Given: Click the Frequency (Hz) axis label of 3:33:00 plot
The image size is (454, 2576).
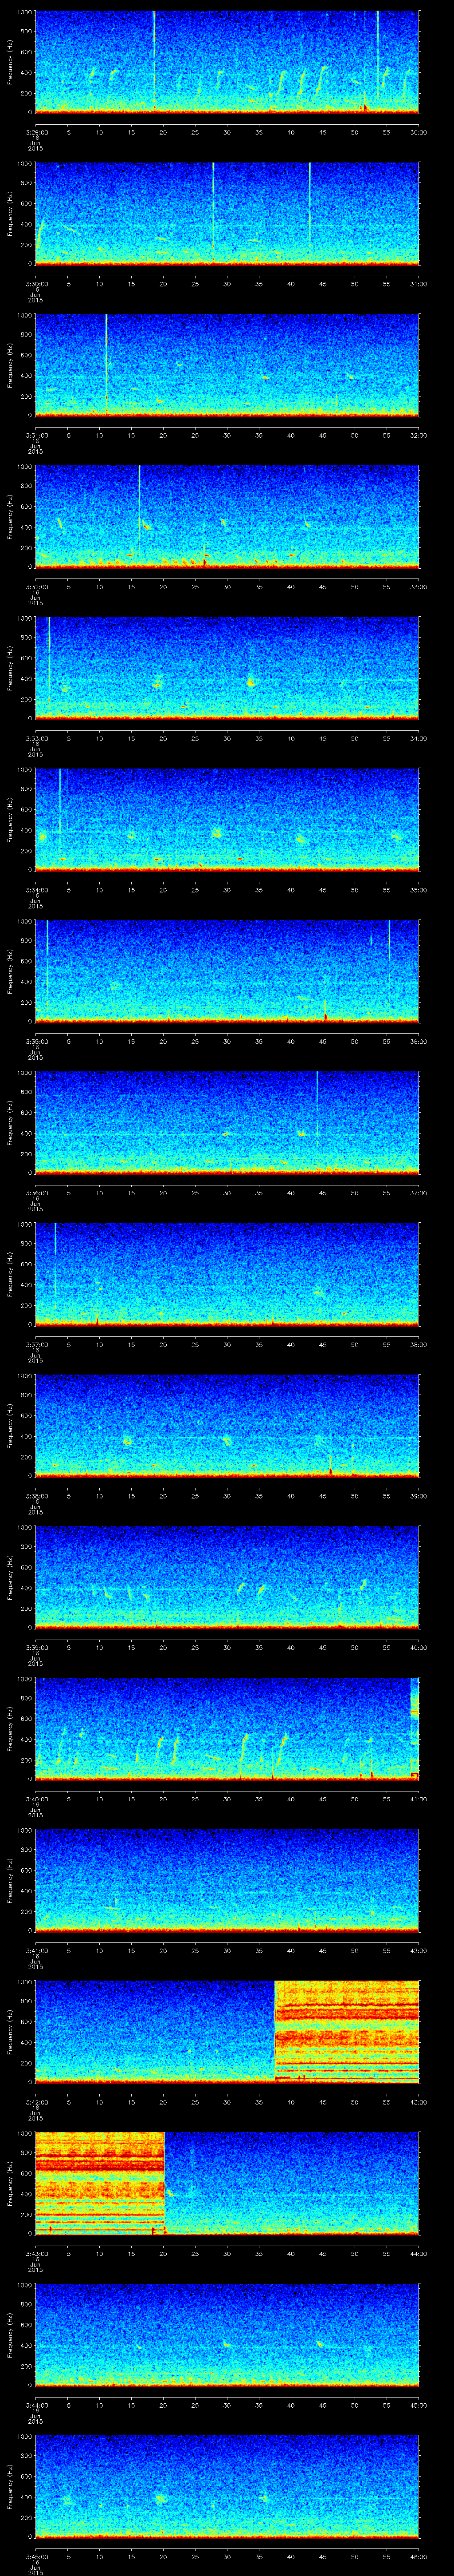Looking at the screenshot, I should click(x=10, y=668).
